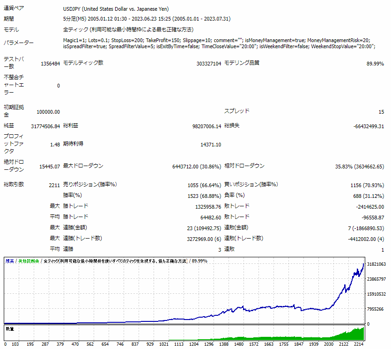Click the 相対ドローダウン label
391x349 pixels.
[x=244, y=166]
